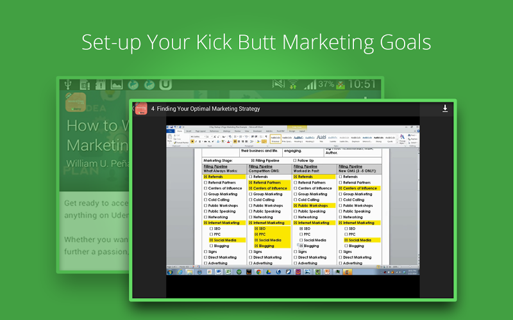Tap the red Udemy course icon beside lecture title

[141, 108]
